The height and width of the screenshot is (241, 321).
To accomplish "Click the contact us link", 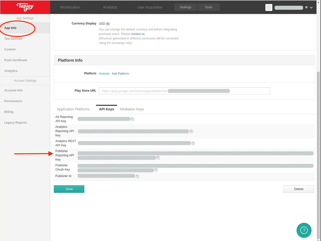I will (x=138, y=34).
